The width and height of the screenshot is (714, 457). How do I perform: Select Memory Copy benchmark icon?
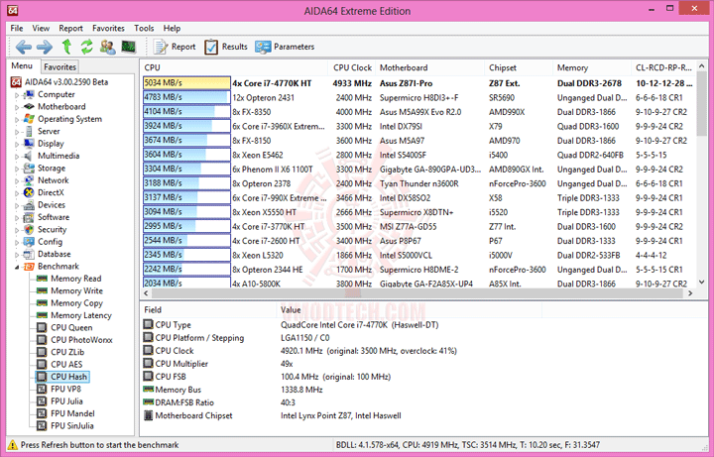[x=42, y=303]
